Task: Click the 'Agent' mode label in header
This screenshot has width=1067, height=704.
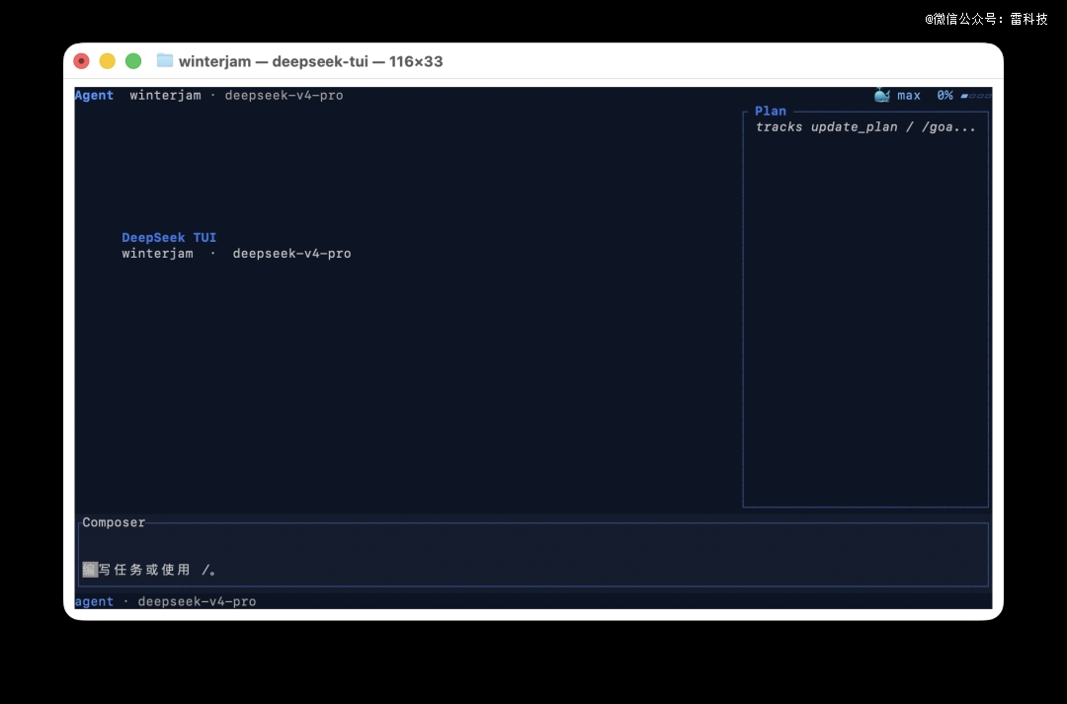Action: (x=94, y=95)
